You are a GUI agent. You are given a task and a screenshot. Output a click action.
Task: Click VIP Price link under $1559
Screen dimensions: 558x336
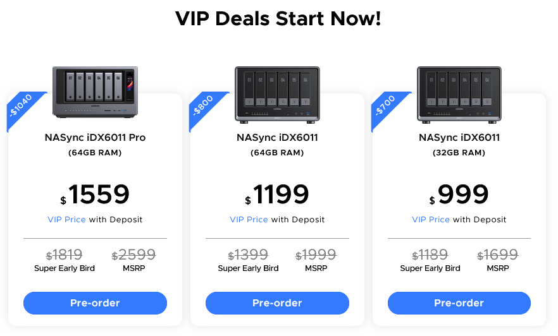[66, 220]
